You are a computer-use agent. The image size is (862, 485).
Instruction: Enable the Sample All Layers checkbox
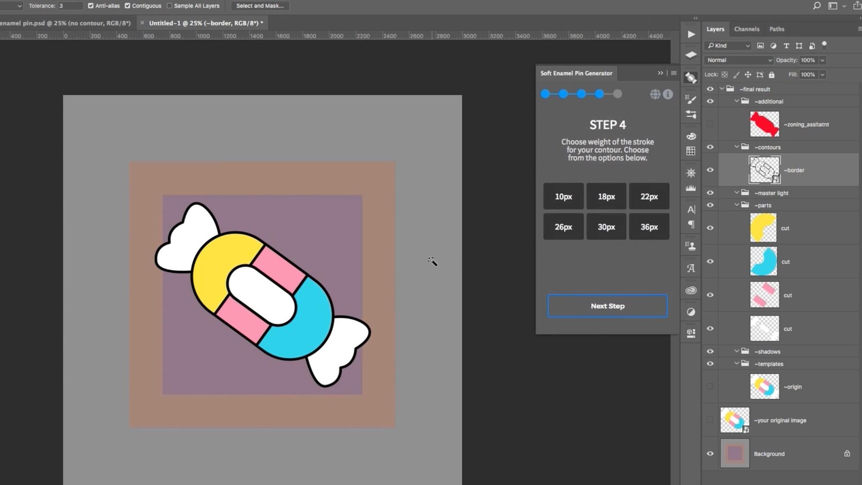pos(169,6)
